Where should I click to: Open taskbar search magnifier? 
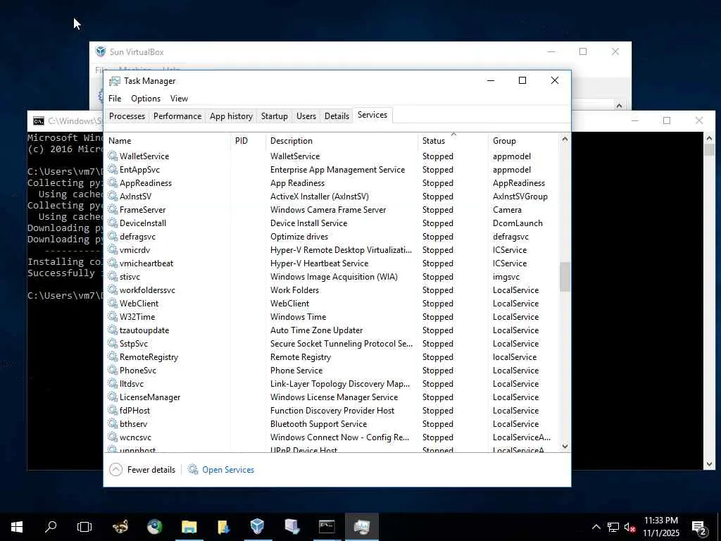pos(51,527)
